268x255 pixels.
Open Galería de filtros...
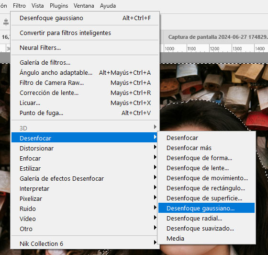(85, 63)
